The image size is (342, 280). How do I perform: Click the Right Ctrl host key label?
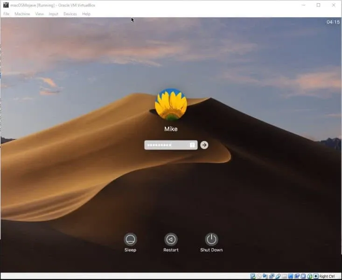pyautogui.click(x=327, y=276)
